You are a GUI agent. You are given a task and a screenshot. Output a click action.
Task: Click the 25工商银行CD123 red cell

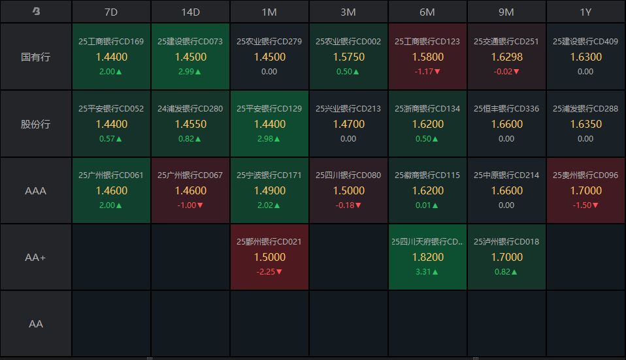point(427,57)
